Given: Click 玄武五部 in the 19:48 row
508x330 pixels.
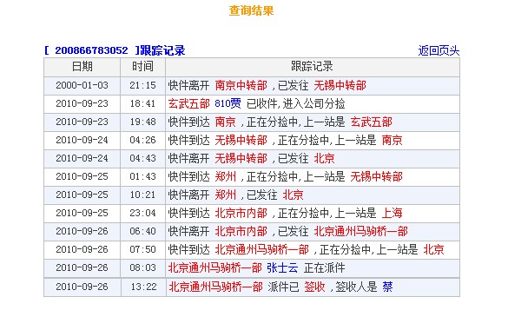Looking at the screenshot, I should [372, 122].
